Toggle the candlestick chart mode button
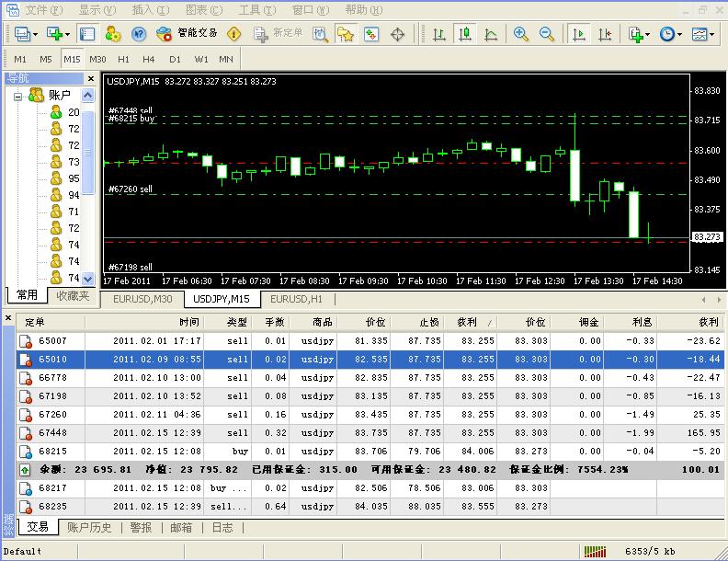This screenshot has width=728, height=561. pos(465,34)
